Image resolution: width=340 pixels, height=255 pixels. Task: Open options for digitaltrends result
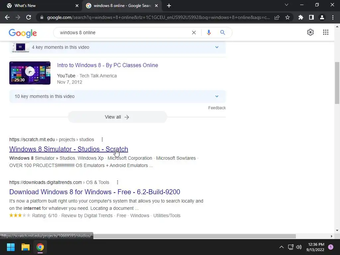point(117,182)
